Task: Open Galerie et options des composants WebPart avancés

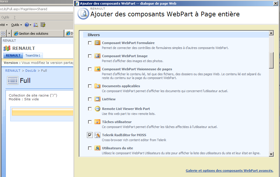Action: click(230, 171)
